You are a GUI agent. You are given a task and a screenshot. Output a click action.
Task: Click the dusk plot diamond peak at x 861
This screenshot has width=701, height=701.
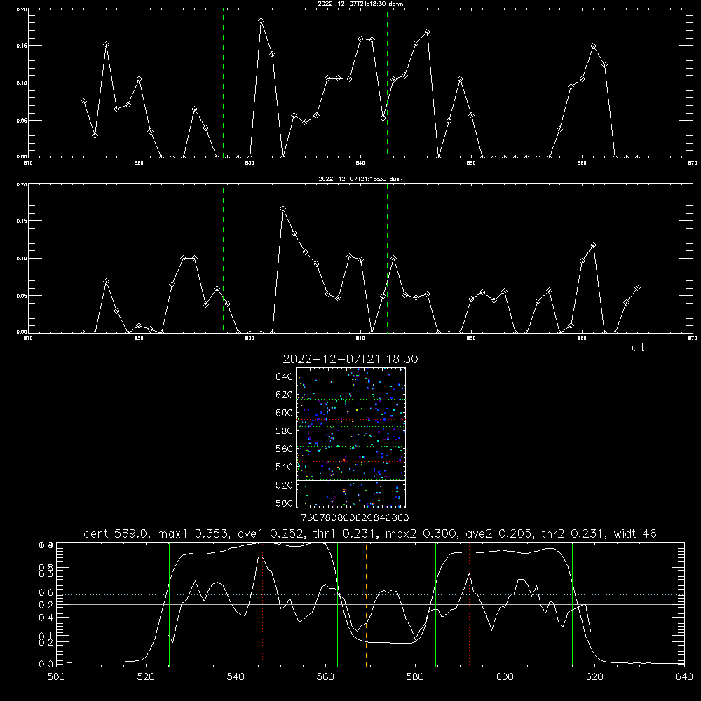coord(594,245)
